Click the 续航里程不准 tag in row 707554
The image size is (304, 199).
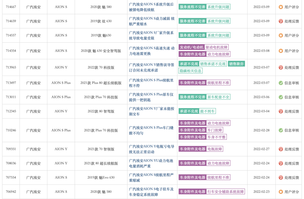click(218, 177)
